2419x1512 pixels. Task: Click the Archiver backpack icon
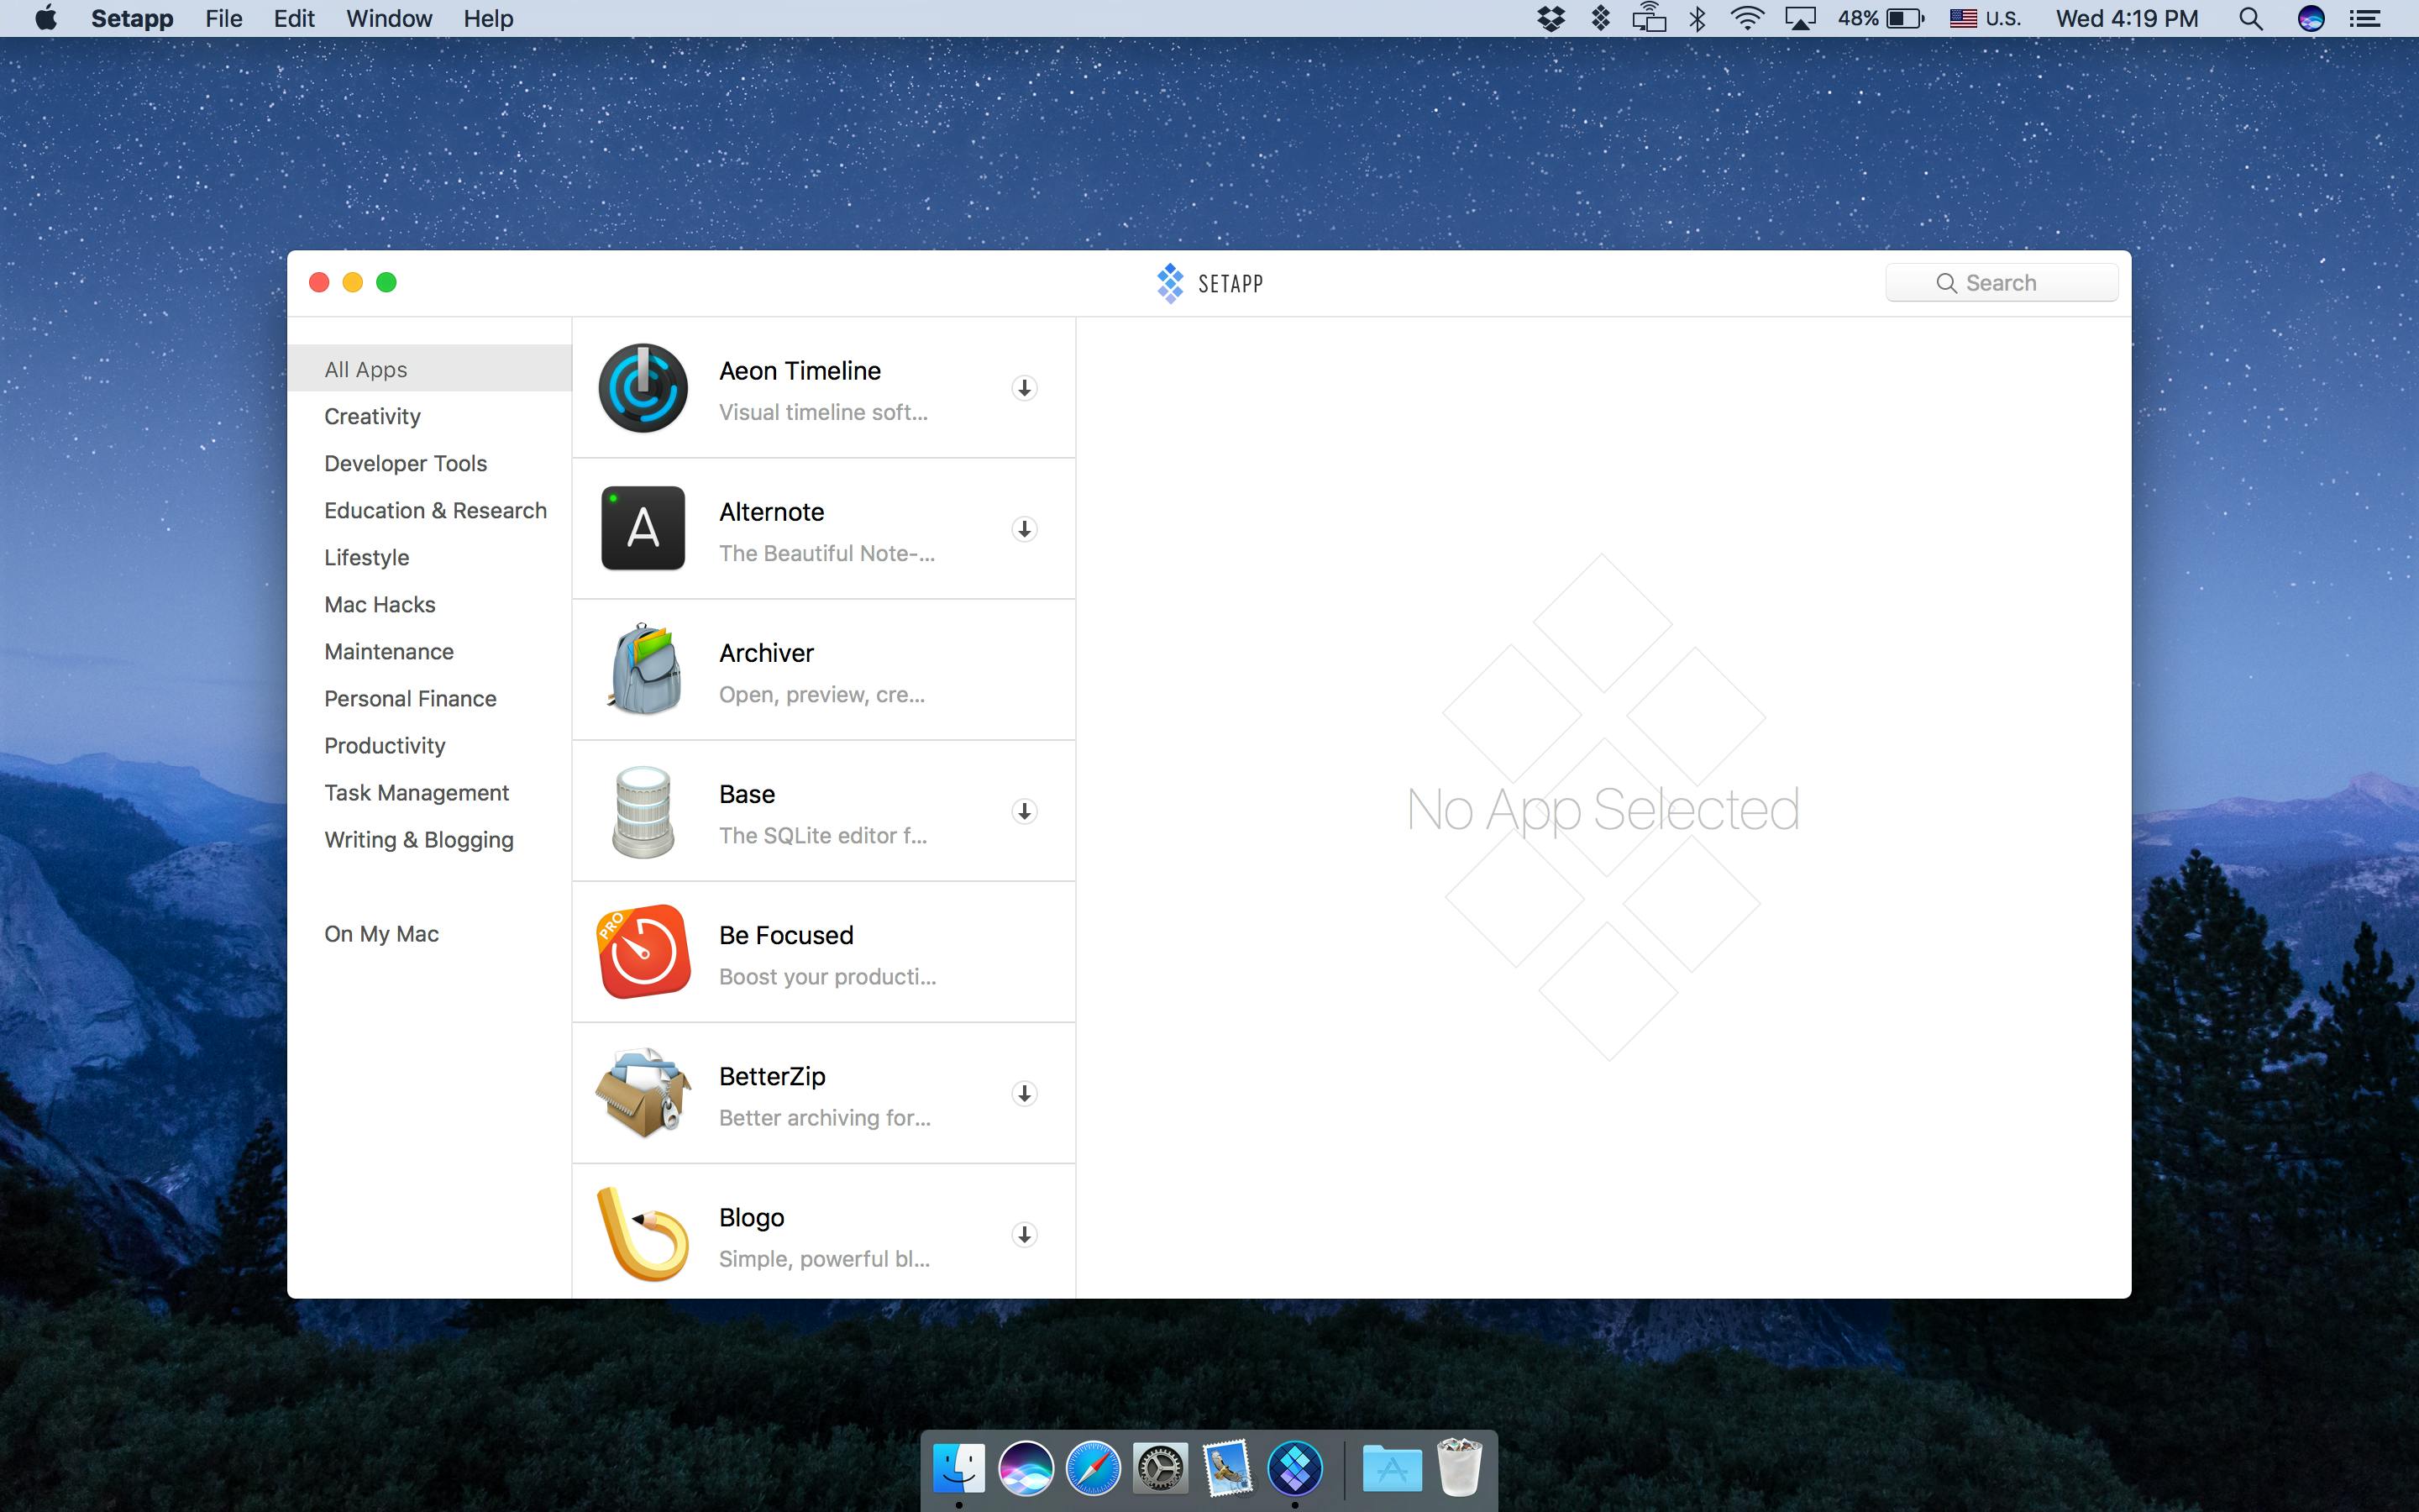645,669
